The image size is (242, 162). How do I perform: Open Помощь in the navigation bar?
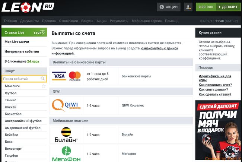pos(172,21)
